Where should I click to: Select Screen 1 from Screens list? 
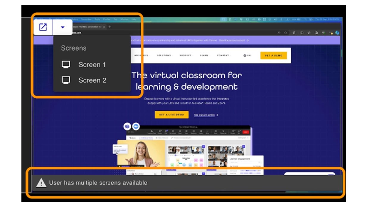pyautogui.click(x=92, y=65)
